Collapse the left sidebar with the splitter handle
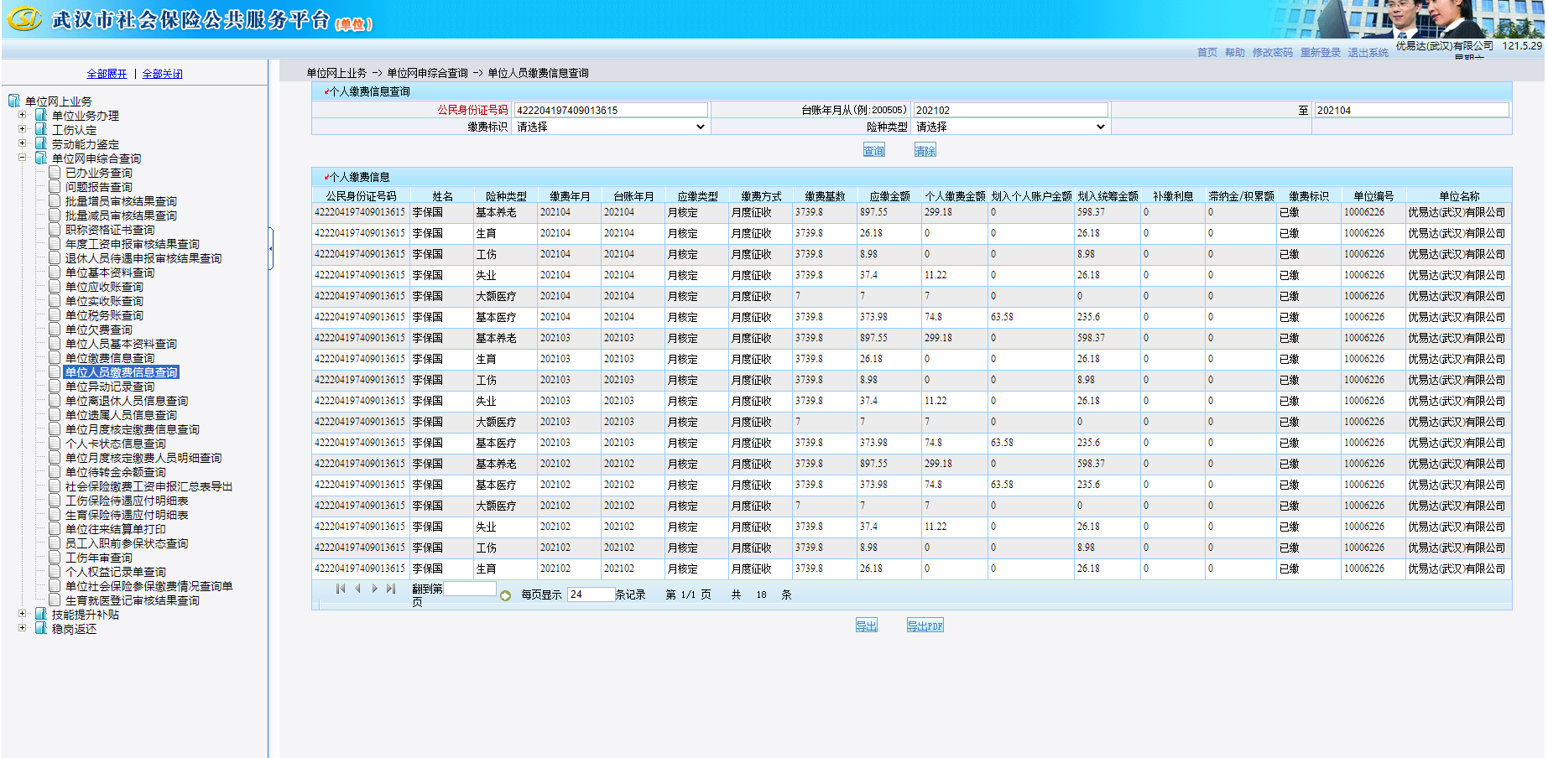Viewport: 1548px width, 758px height. click(x=271, y=248)
